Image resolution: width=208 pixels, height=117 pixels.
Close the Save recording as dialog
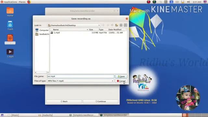127,19
